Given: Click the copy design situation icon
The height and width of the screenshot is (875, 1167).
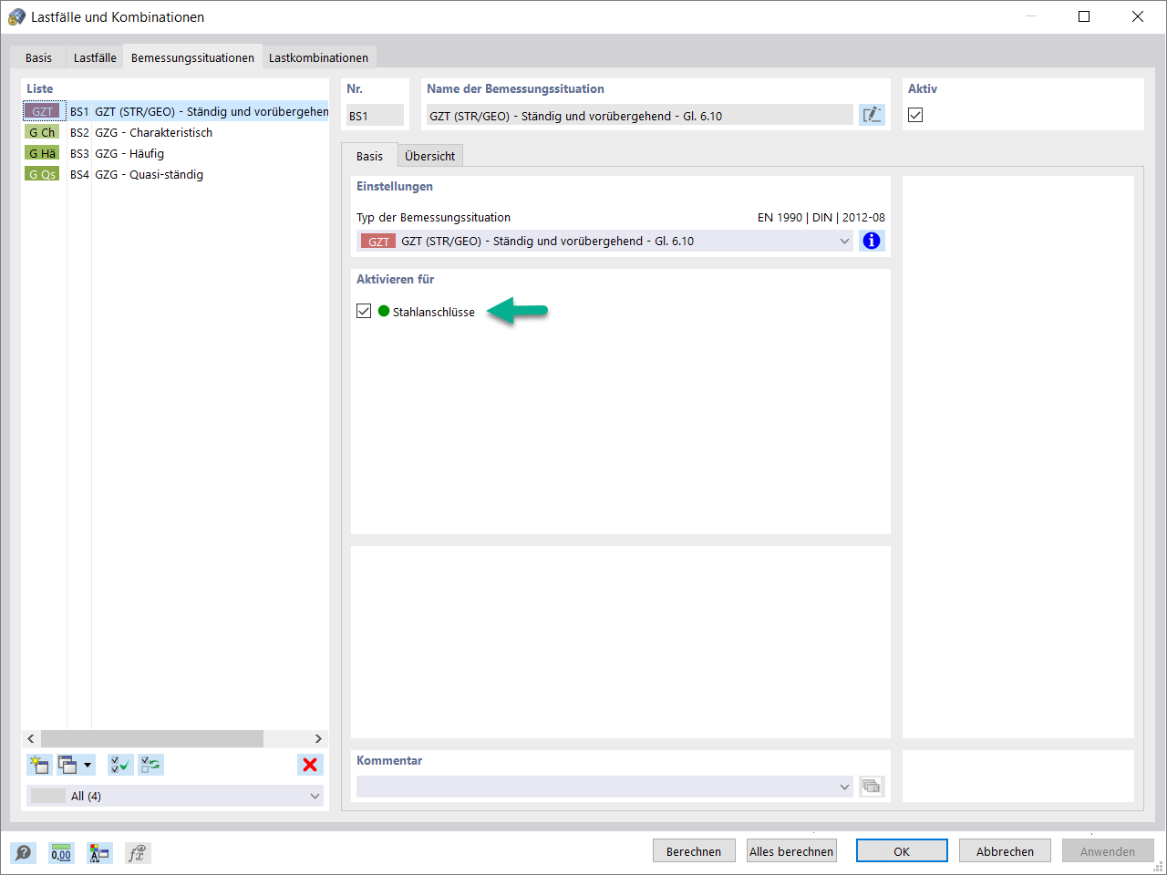Looking at the screenshot, I should [x=67, y=765].
